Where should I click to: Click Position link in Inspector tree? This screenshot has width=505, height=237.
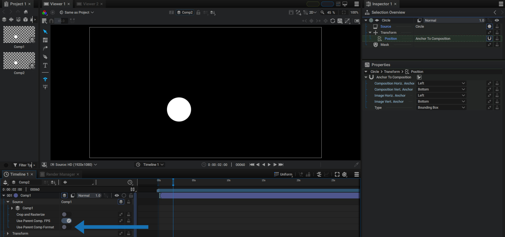pos(391,38)
